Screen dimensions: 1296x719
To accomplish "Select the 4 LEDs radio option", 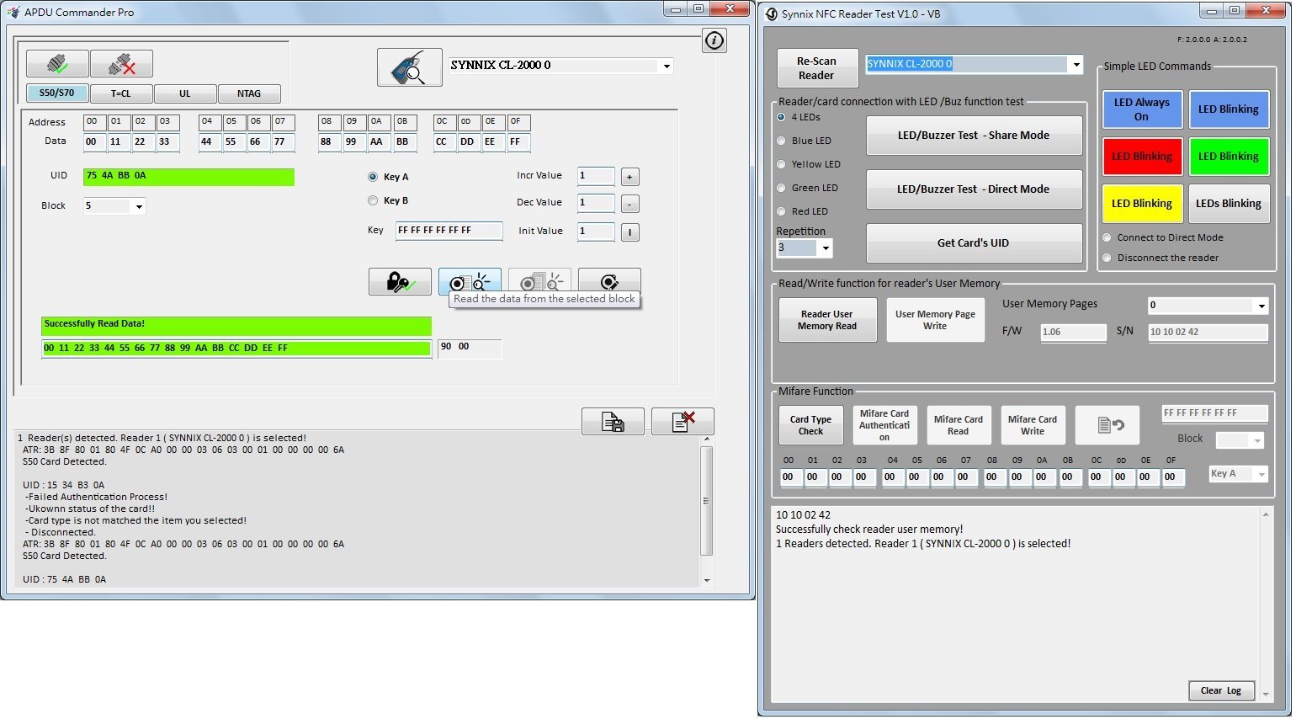I will click(781, 117).
